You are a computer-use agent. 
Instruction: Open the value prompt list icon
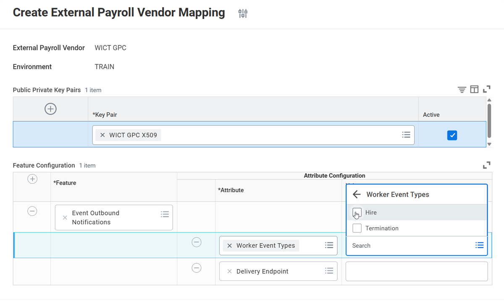click(479, 245)
